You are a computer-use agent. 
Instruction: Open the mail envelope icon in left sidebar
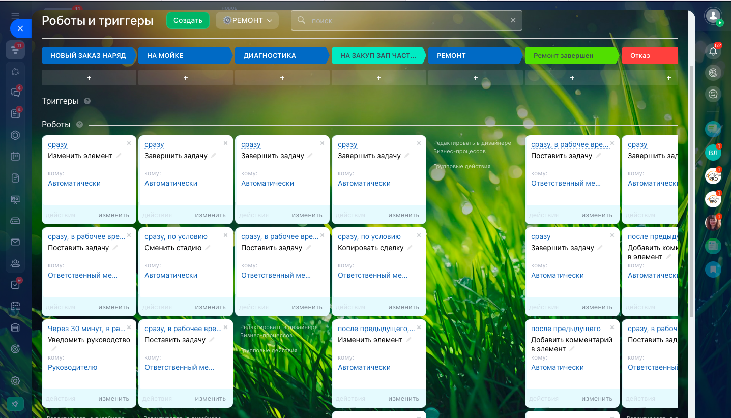pos(15,242)
